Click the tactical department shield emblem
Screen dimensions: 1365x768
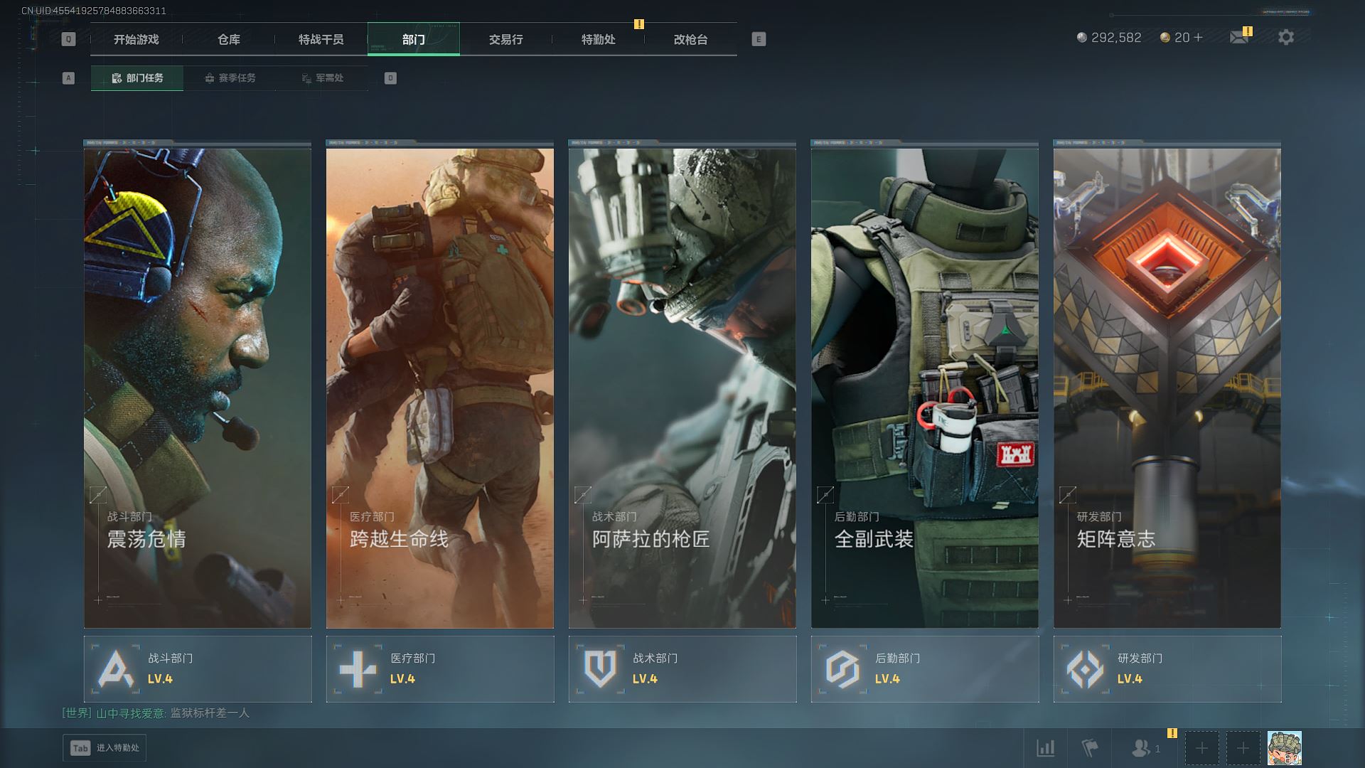600,669
